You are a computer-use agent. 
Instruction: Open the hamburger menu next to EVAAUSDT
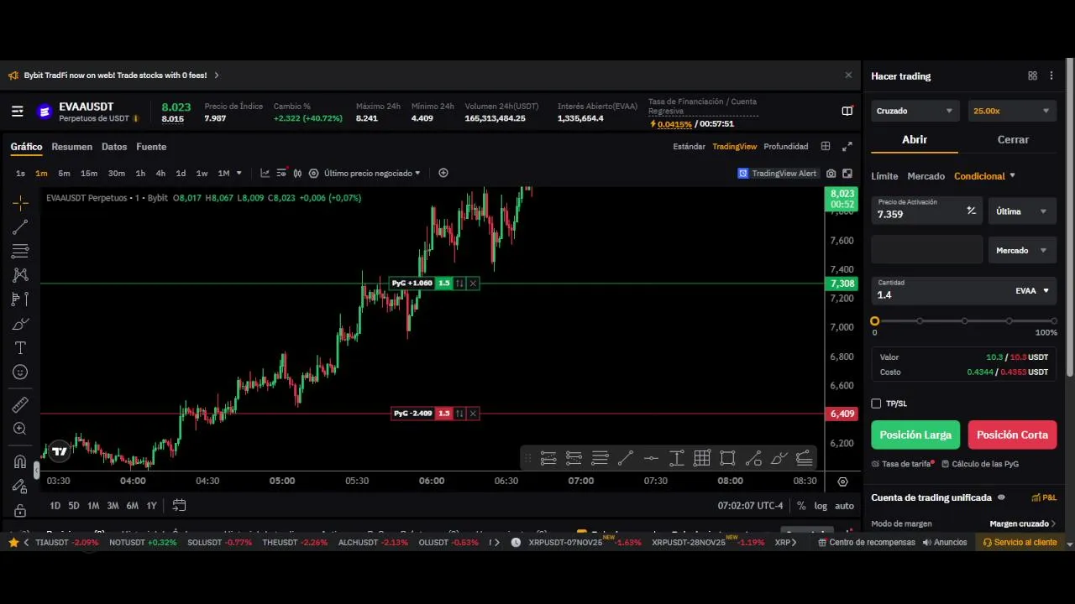click(17, 111)
